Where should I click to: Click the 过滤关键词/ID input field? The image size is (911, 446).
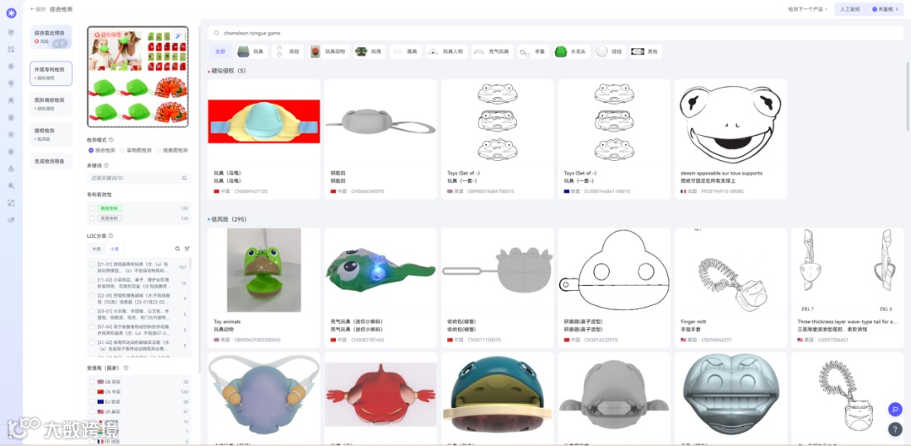(138, 178)
